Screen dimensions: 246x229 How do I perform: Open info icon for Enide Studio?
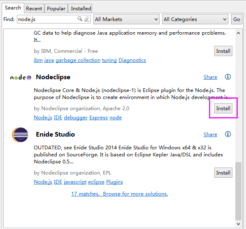228,134
